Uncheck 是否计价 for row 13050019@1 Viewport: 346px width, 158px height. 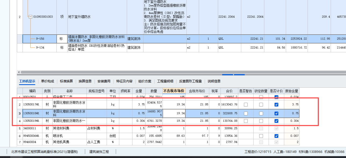(x=276, y=121)
